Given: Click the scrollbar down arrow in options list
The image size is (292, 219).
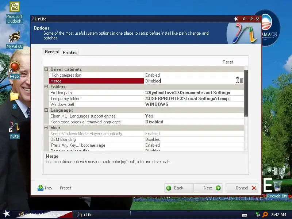Looking at the screenshot, I should click(x=246, y=149).
